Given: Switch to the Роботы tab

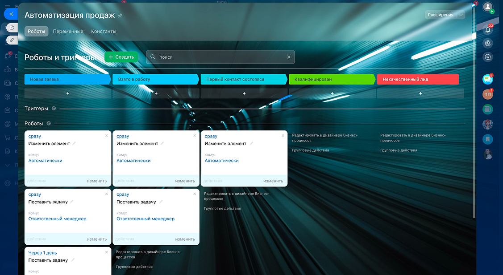Looking at the screenshot, I should point(36,31).
